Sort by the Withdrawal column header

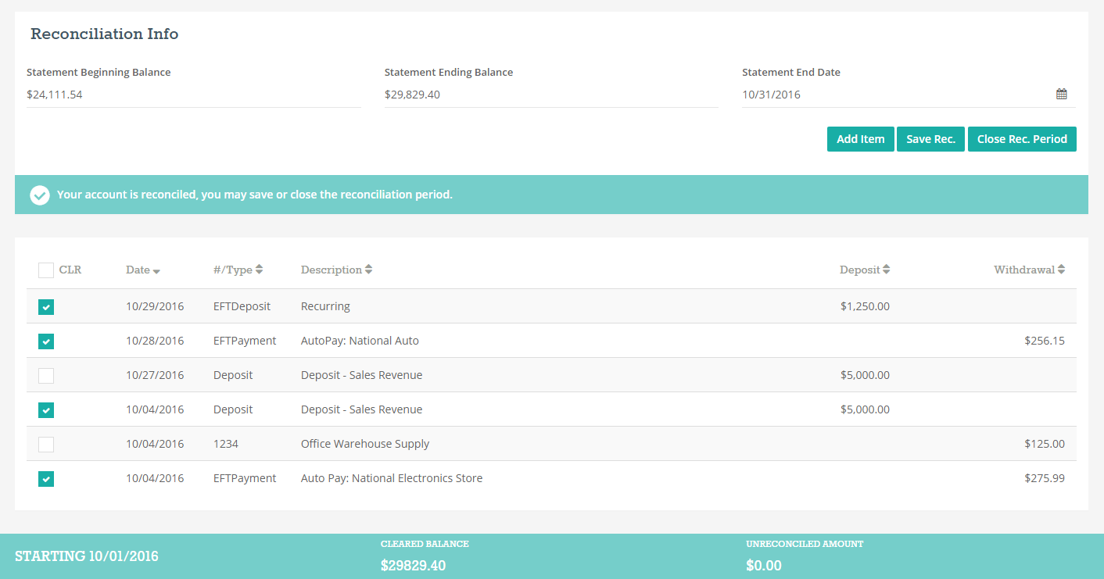[1029, 270]
